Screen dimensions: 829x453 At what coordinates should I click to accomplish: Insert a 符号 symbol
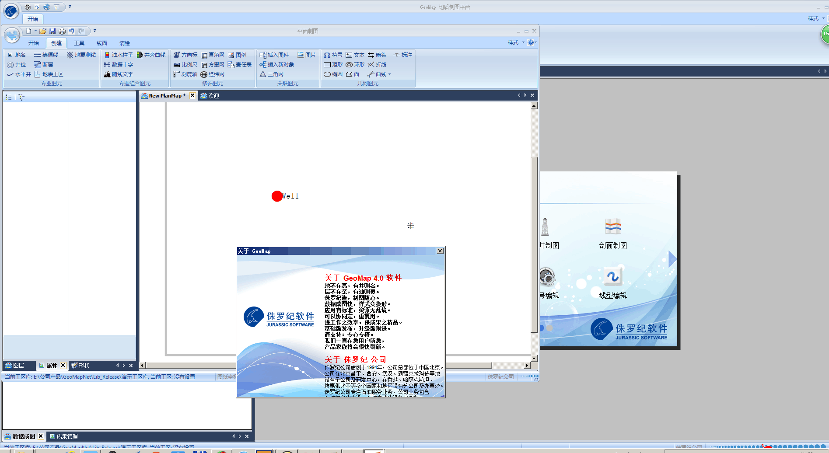pyautogui.click(x=333, y=55)
